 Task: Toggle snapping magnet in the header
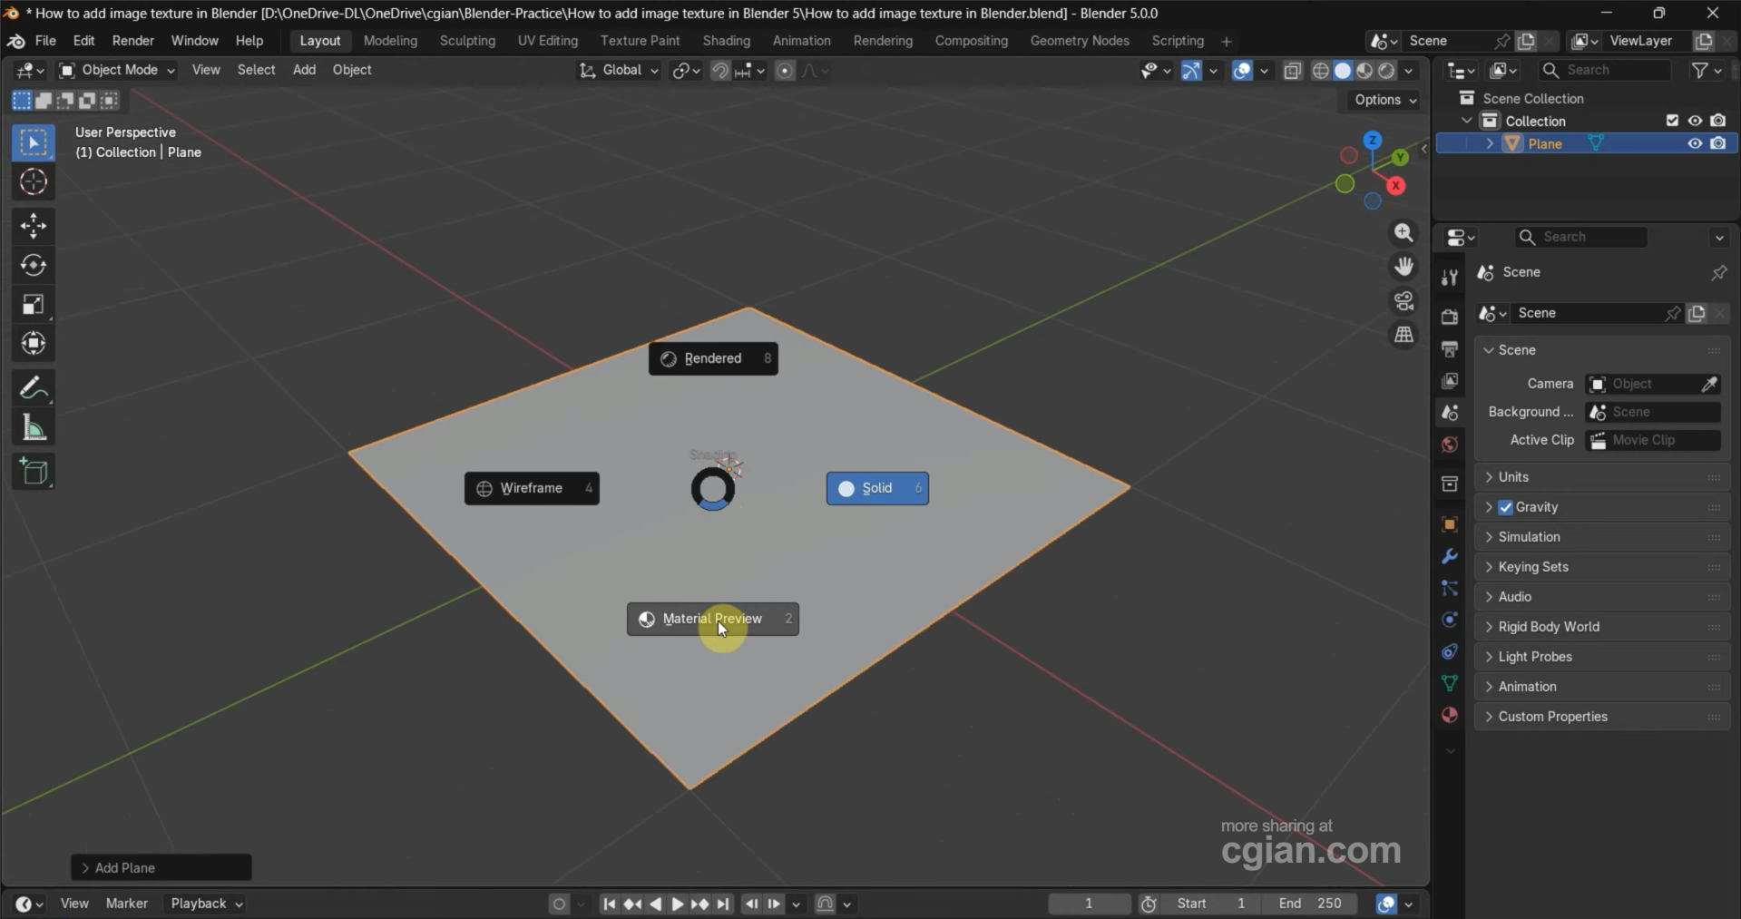tap(719, 70)
